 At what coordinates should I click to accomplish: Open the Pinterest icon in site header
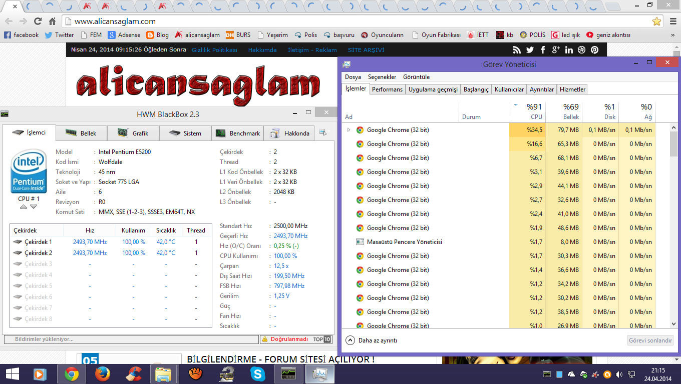click(x=594, y=50)
